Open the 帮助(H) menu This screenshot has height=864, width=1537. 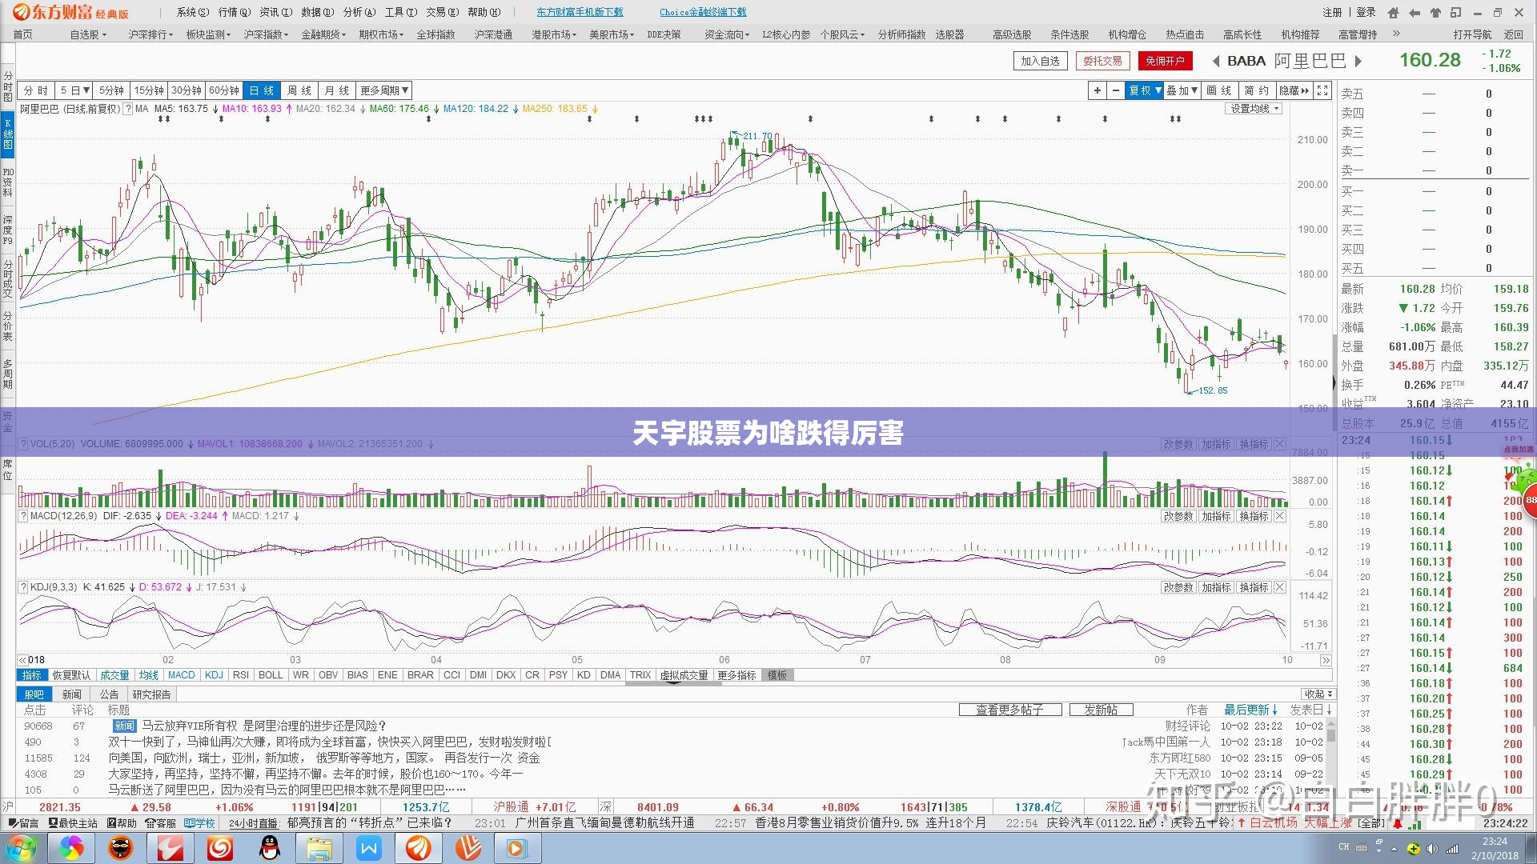click(484, 12)
